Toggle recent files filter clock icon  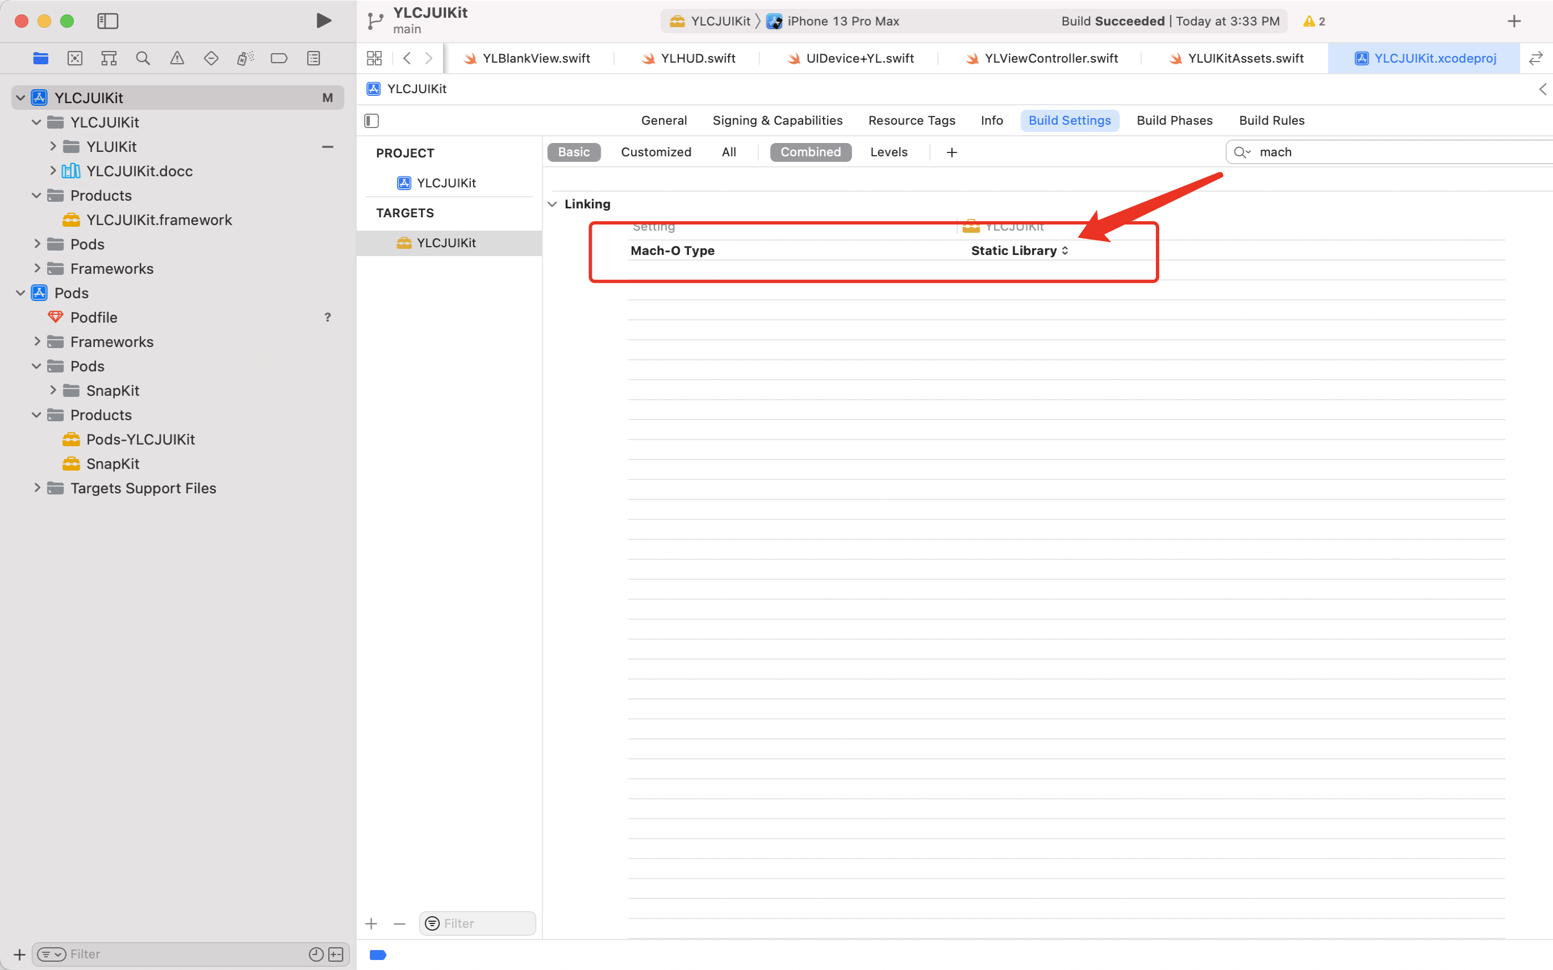316,954
